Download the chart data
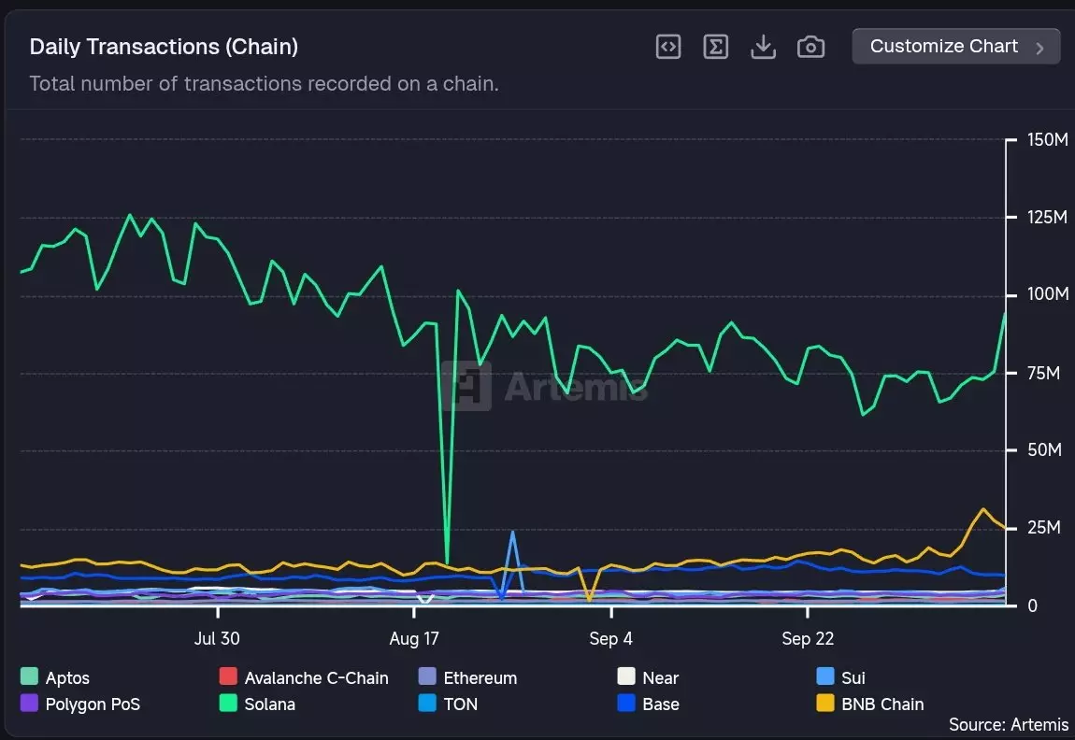This screenshot has width=1075, height=740. coord(764,47)
